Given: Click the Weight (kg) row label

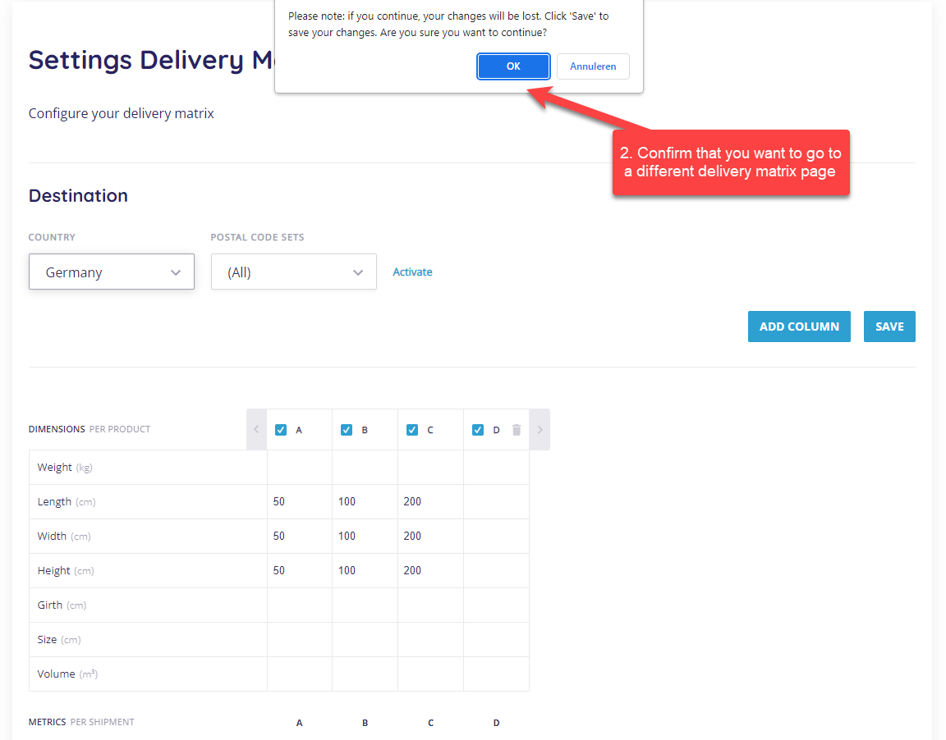Looking at the screenshot, I should tap(65, 467).
